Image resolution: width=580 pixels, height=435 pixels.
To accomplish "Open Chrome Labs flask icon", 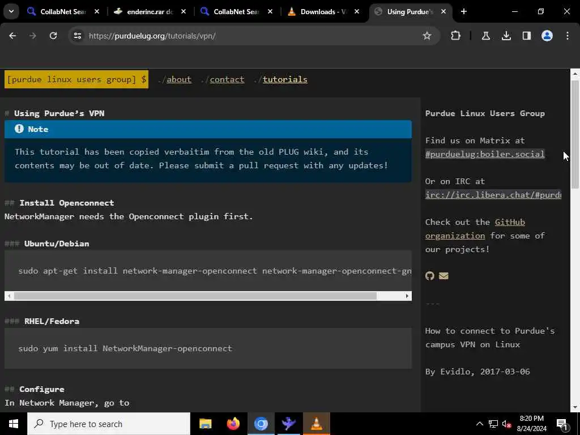I will [485, 36].
